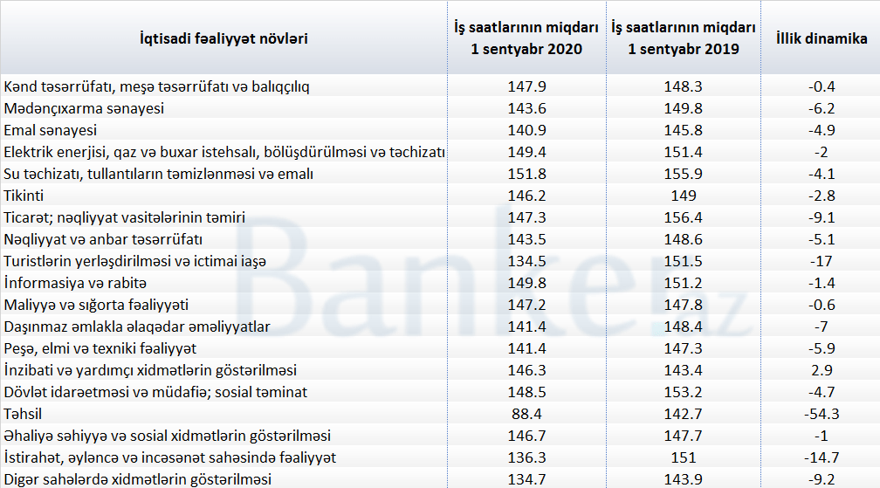This screenshot has width=880, height=488.
Task: Click the 151 value for İstirahət, əyləncə
Action: [x=683, y=457]
